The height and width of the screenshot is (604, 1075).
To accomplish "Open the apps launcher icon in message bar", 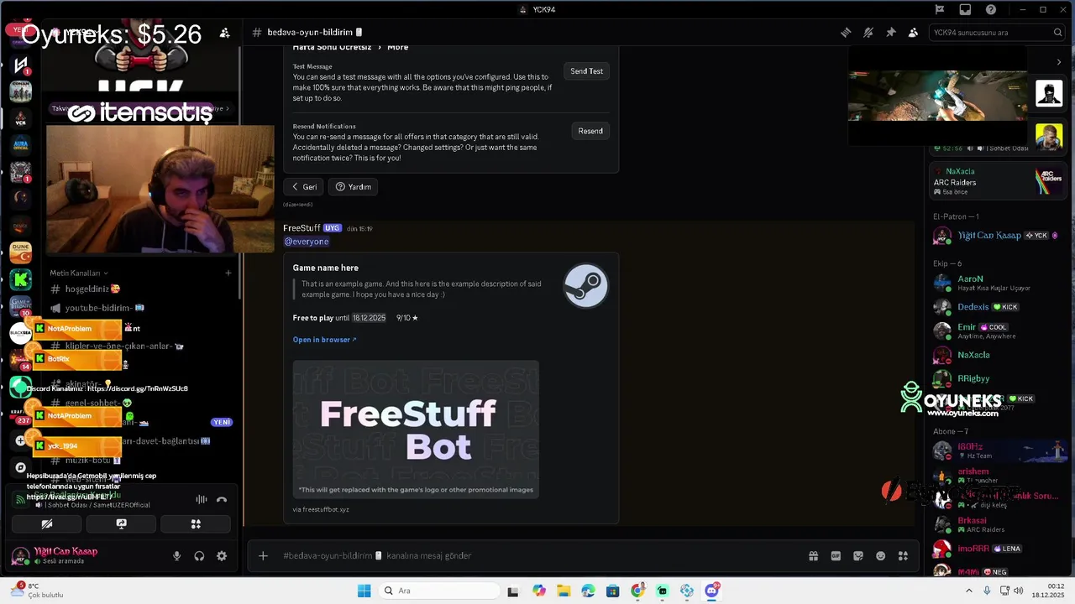I will pos(903,555).
